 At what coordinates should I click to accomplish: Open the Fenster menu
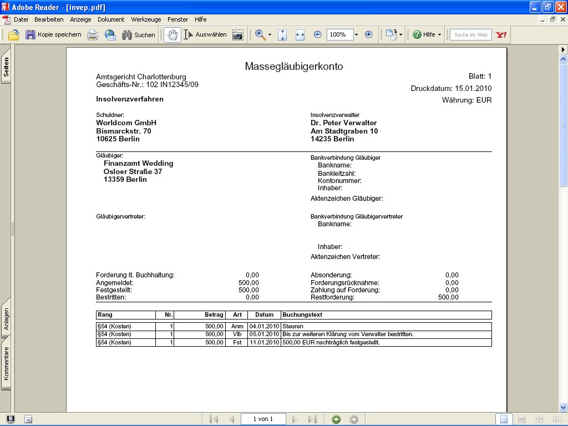click(x=177, y=19)
